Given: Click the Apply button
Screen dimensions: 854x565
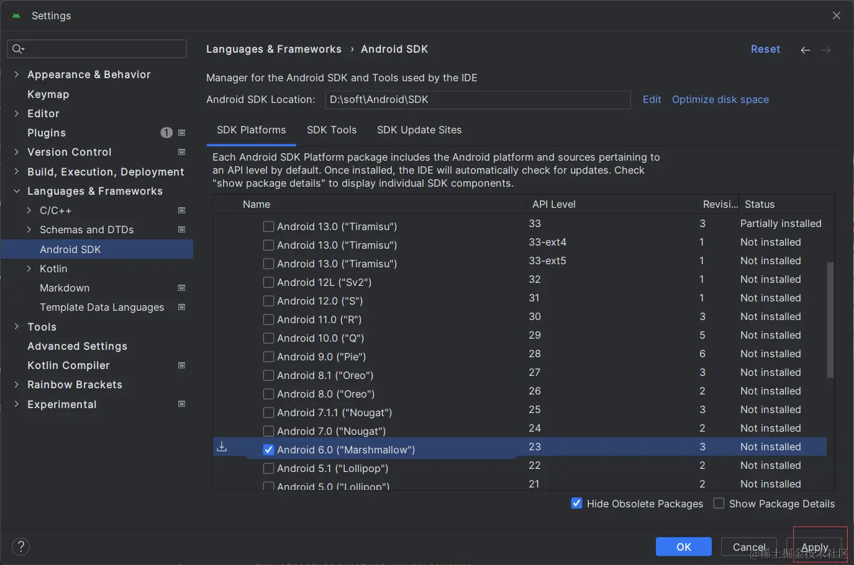Looking at the screenshot, I should tap(814, 547).
